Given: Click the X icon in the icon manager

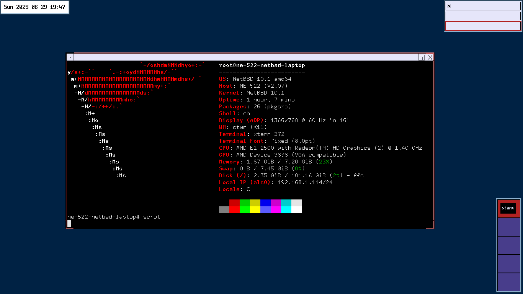Looking at the screenshot, I should [449, 6].
